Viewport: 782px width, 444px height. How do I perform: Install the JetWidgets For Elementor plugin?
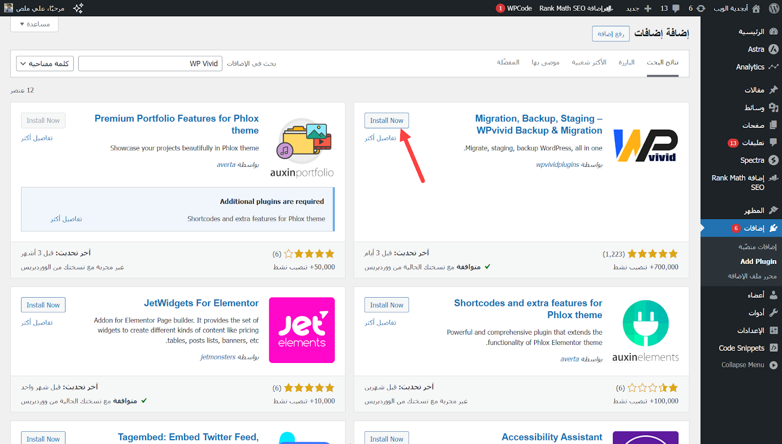coord(43,305)
